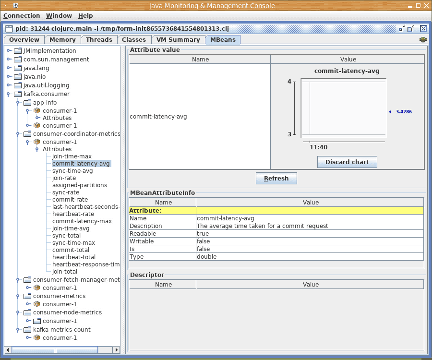
Task: Click the kafka-metrics-count folder icon
Action: [27, 330]
